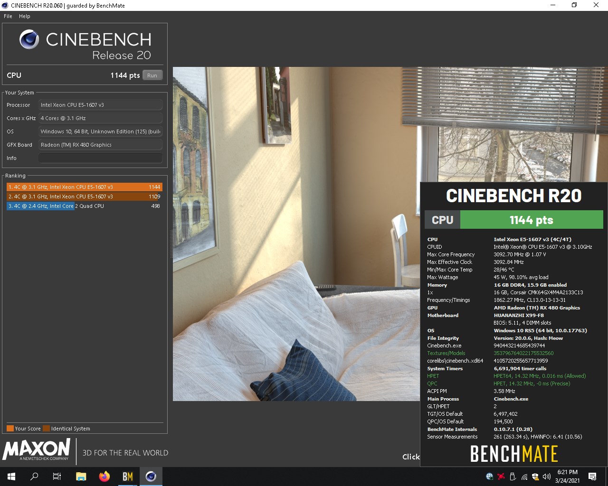Open Firefox from the taskbar

coord(104,477)
